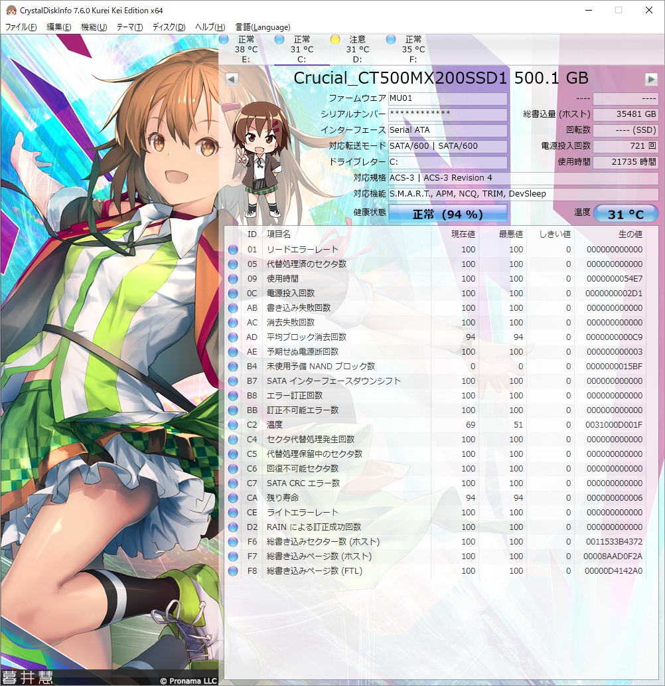
Task: Click the serial number field
Action: 447,114
